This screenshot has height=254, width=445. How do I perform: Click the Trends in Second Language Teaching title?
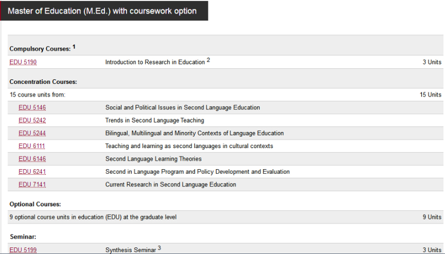click(154, 120)
